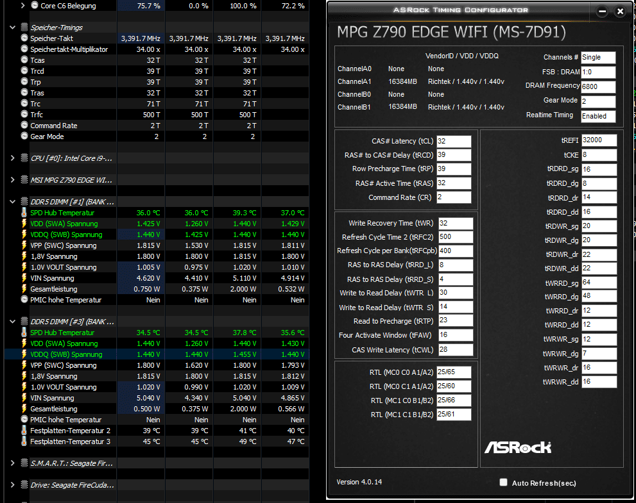Close the ASRock Timing Configurator window
The width and height of the screenshot is (636, 503).
pyautogui.click(x=620, y=12)
